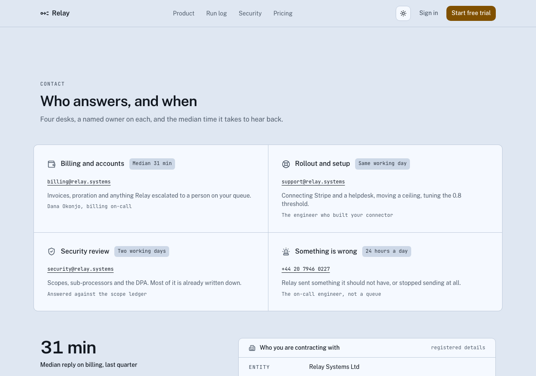The height and width of the screenshot is (376, 536).
Task: Click the Security review heading
Action: [85, 252]
